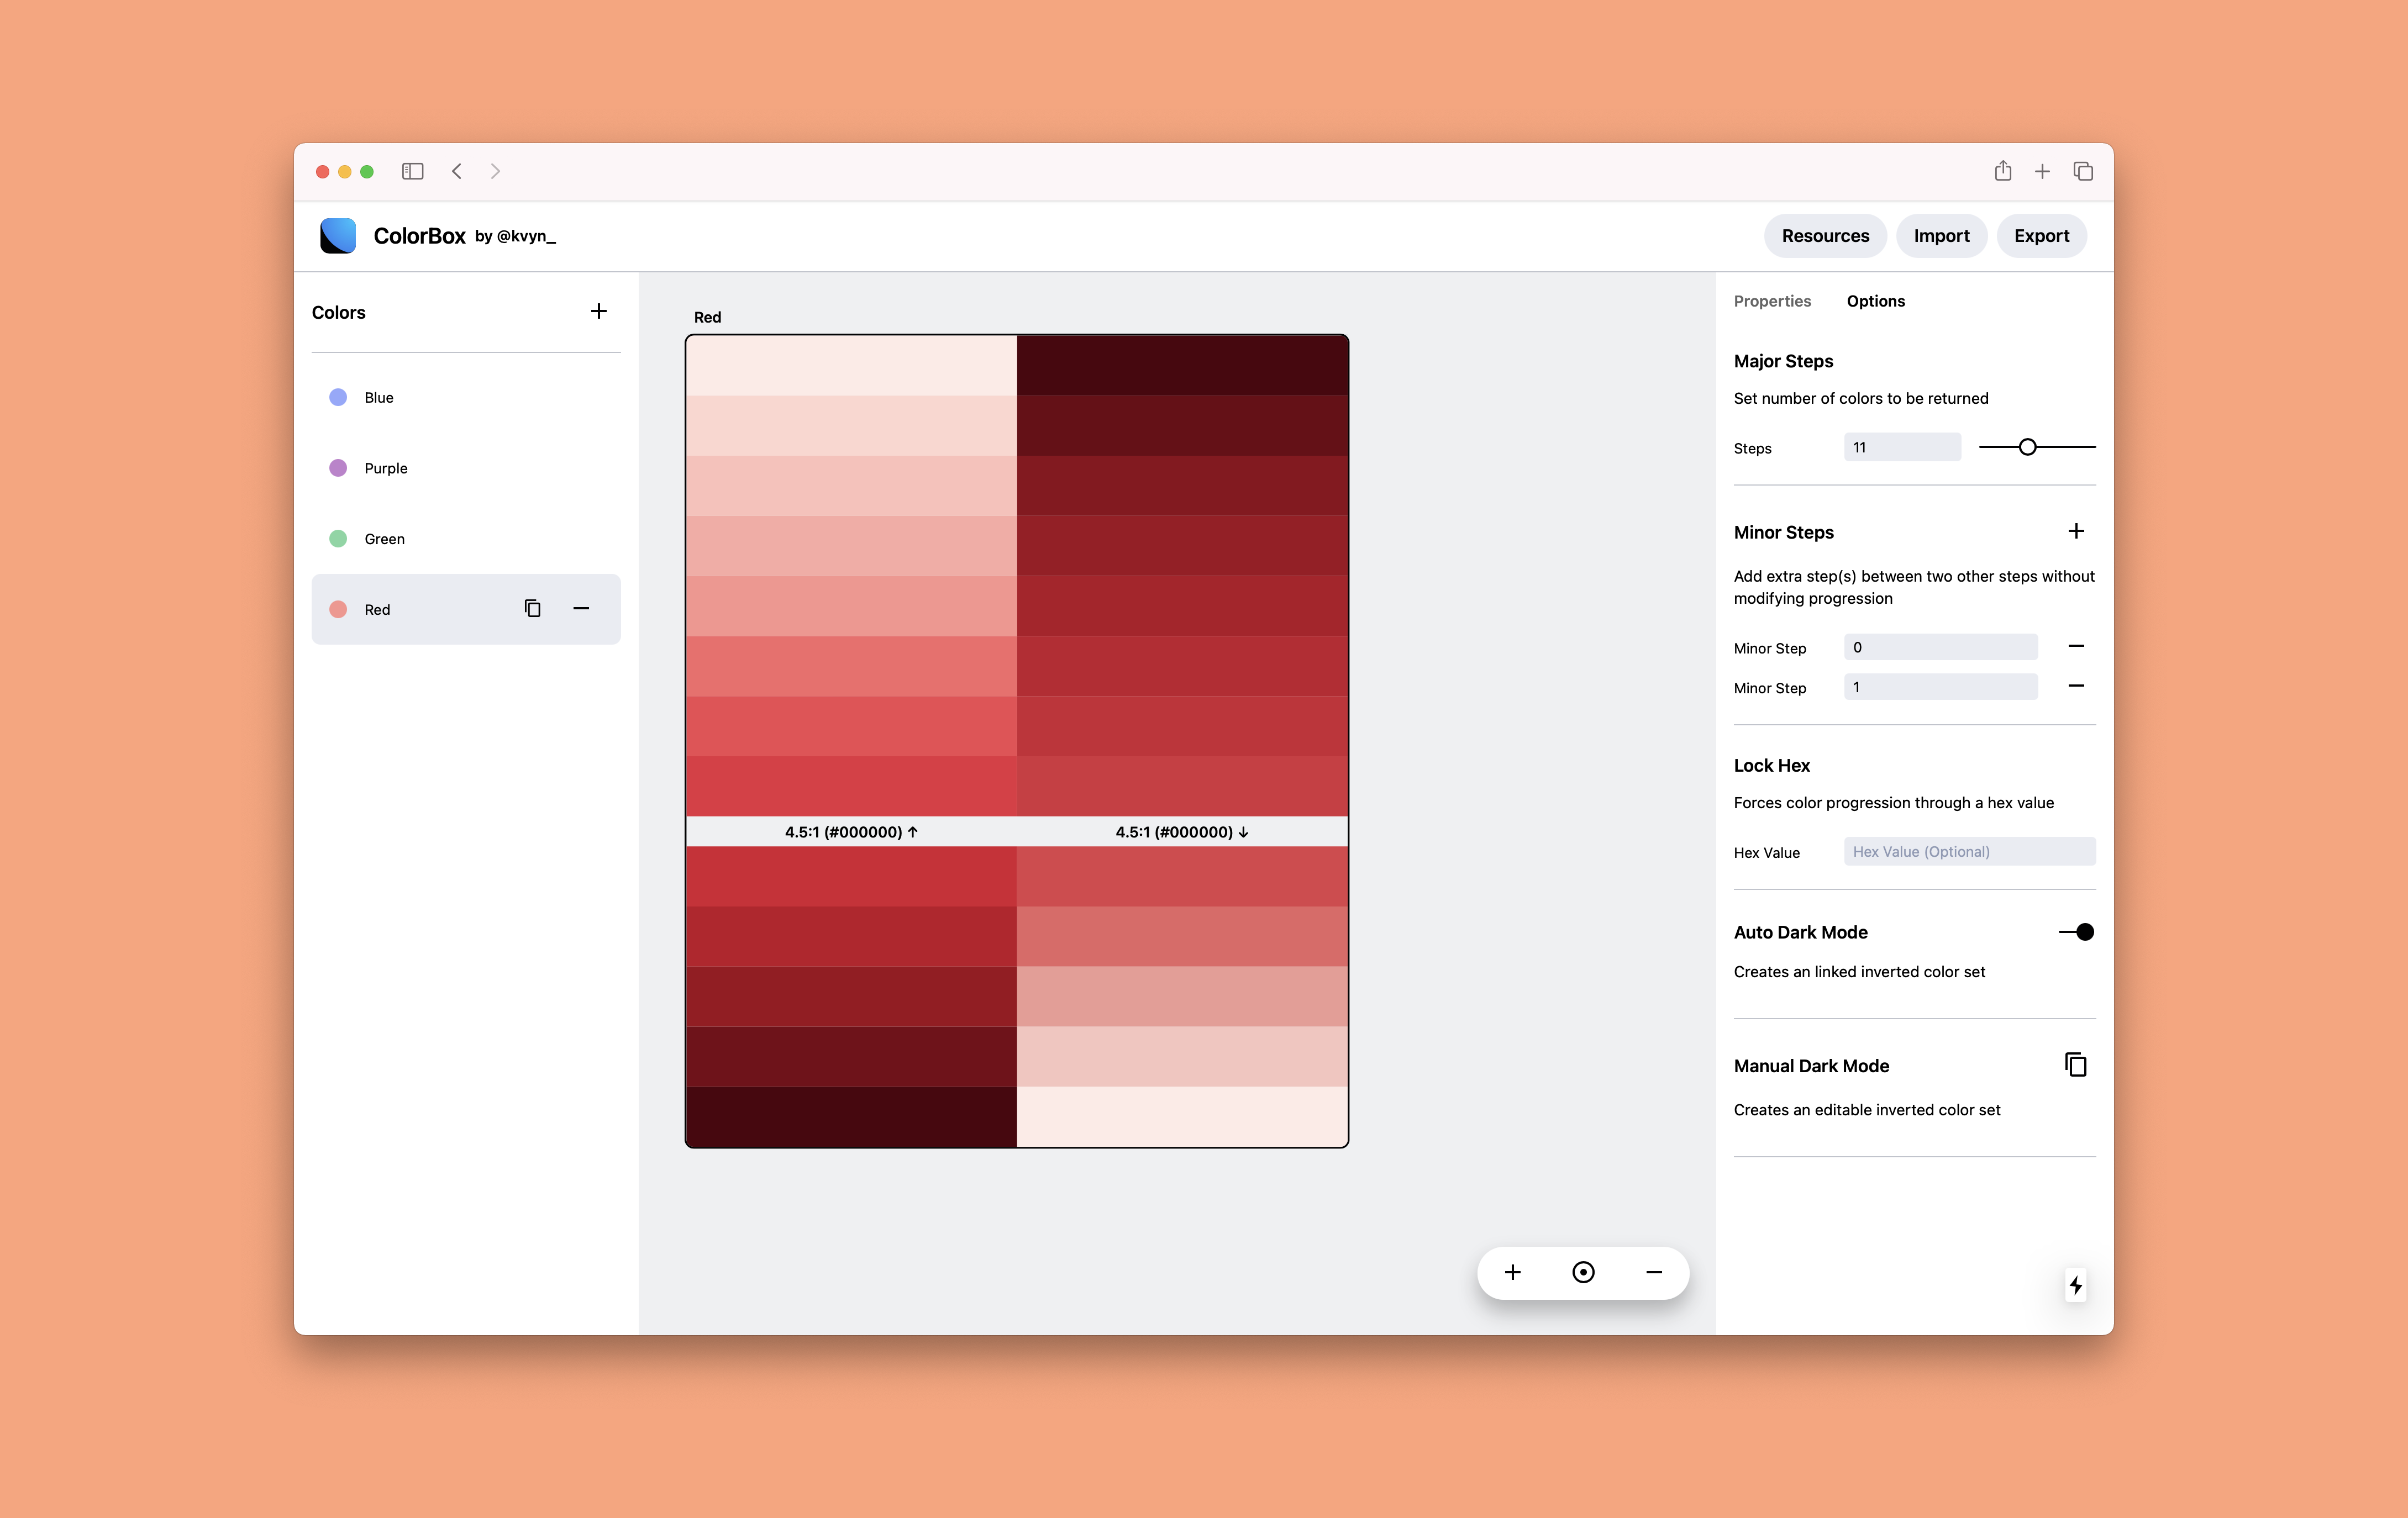Remove the Red color with minus icon
The height and width of the screenshot is (1518, 2408).
pyautogui.click(x=581, y=608)
